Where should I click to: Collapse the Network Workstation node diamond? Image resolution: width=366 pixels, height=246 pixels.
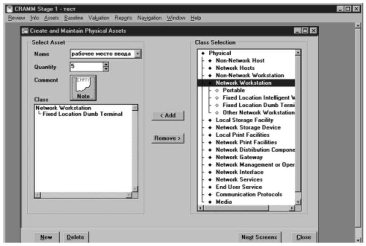[x=210, y=83]
